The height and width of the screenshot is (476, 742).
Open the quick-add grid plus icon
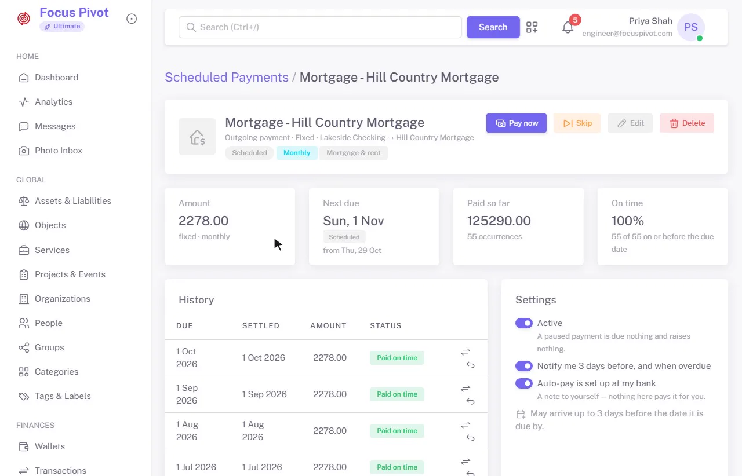pos(532,27)
